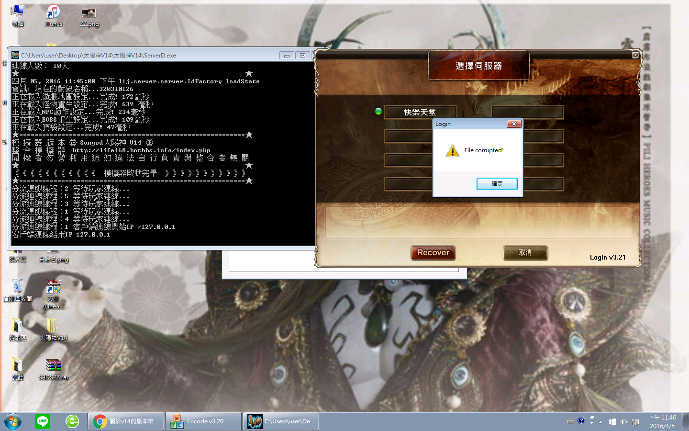689x431 pixels.
Task: Click the 取消 cancel button in login window
Action: coord(525,253)
